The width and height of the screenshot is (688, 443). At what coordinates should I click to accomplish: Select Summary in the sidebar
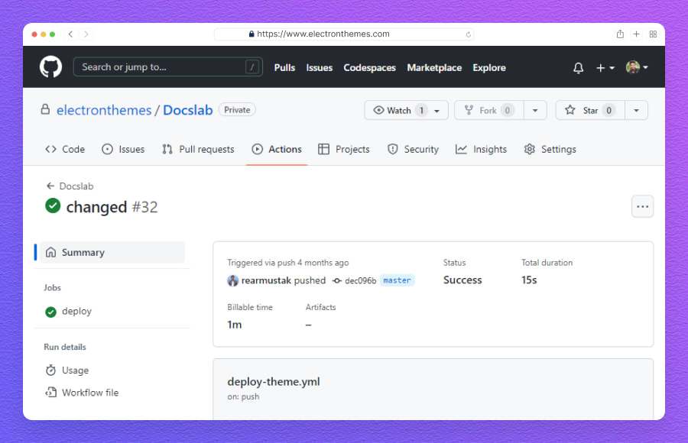pyautogui.click(x=112, y=252)
